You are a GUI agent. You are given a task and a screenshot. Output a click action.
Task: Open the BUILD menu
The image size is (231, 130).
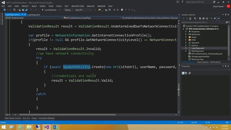(34, 6)
